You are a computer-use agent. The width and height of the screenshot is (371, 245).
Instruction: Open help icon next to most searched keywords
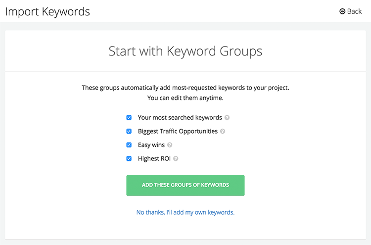227,118
